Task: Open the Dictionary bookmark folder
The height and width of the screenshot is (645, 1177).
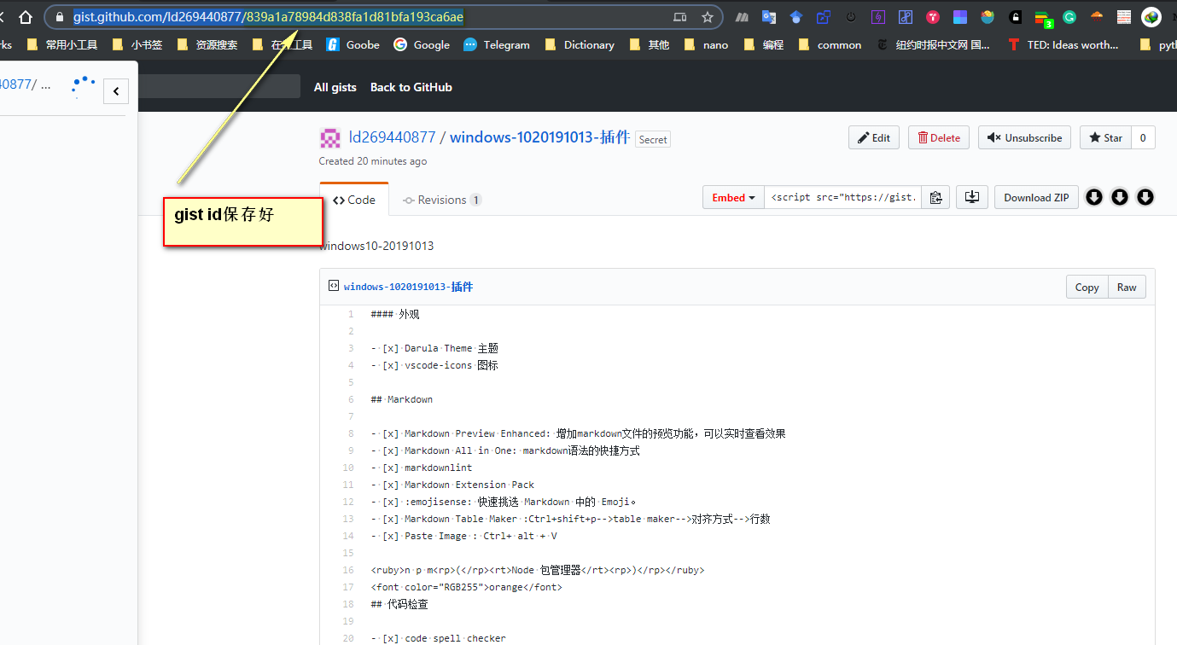Action: pos(580,44)
